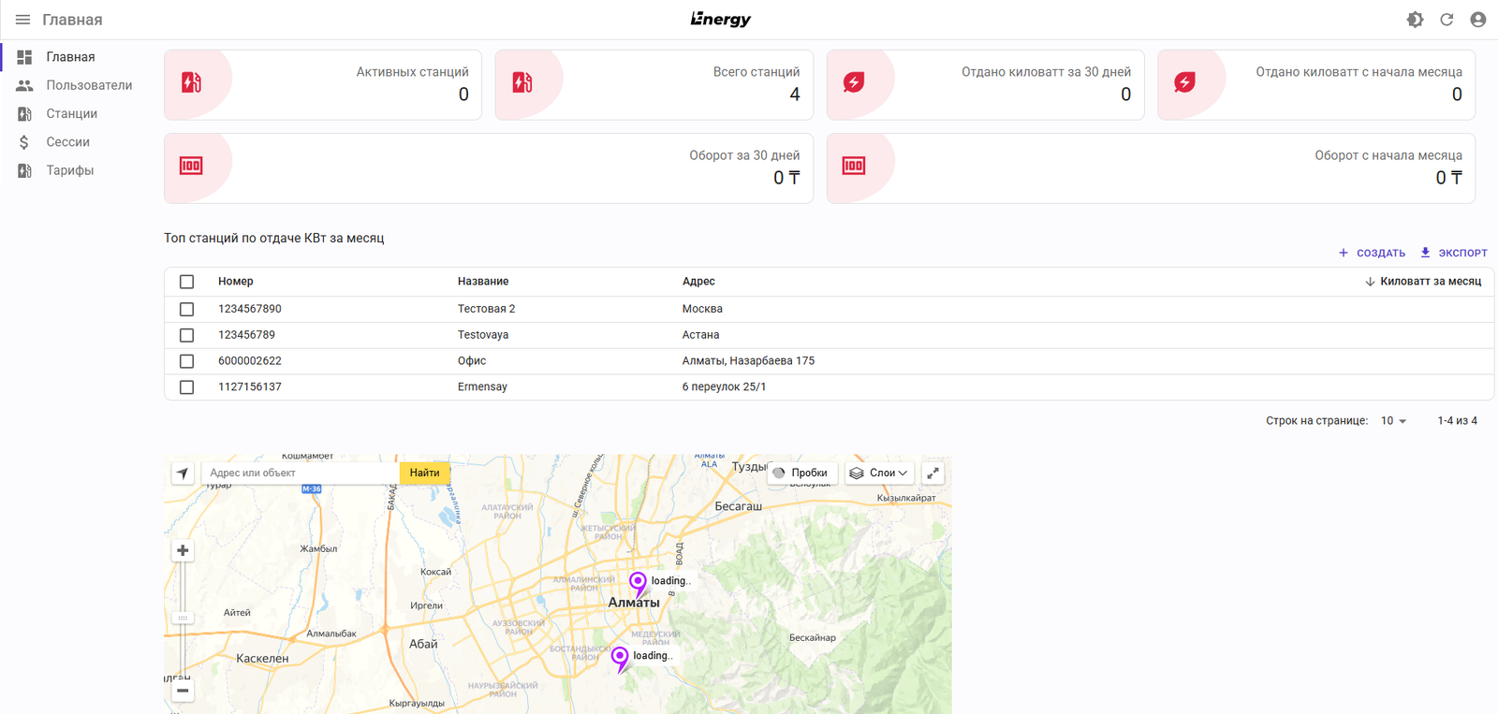
Task: Click address Астана
Action: [700, 335]
